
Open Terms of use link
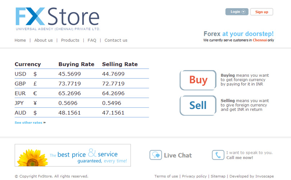[166, 176]
